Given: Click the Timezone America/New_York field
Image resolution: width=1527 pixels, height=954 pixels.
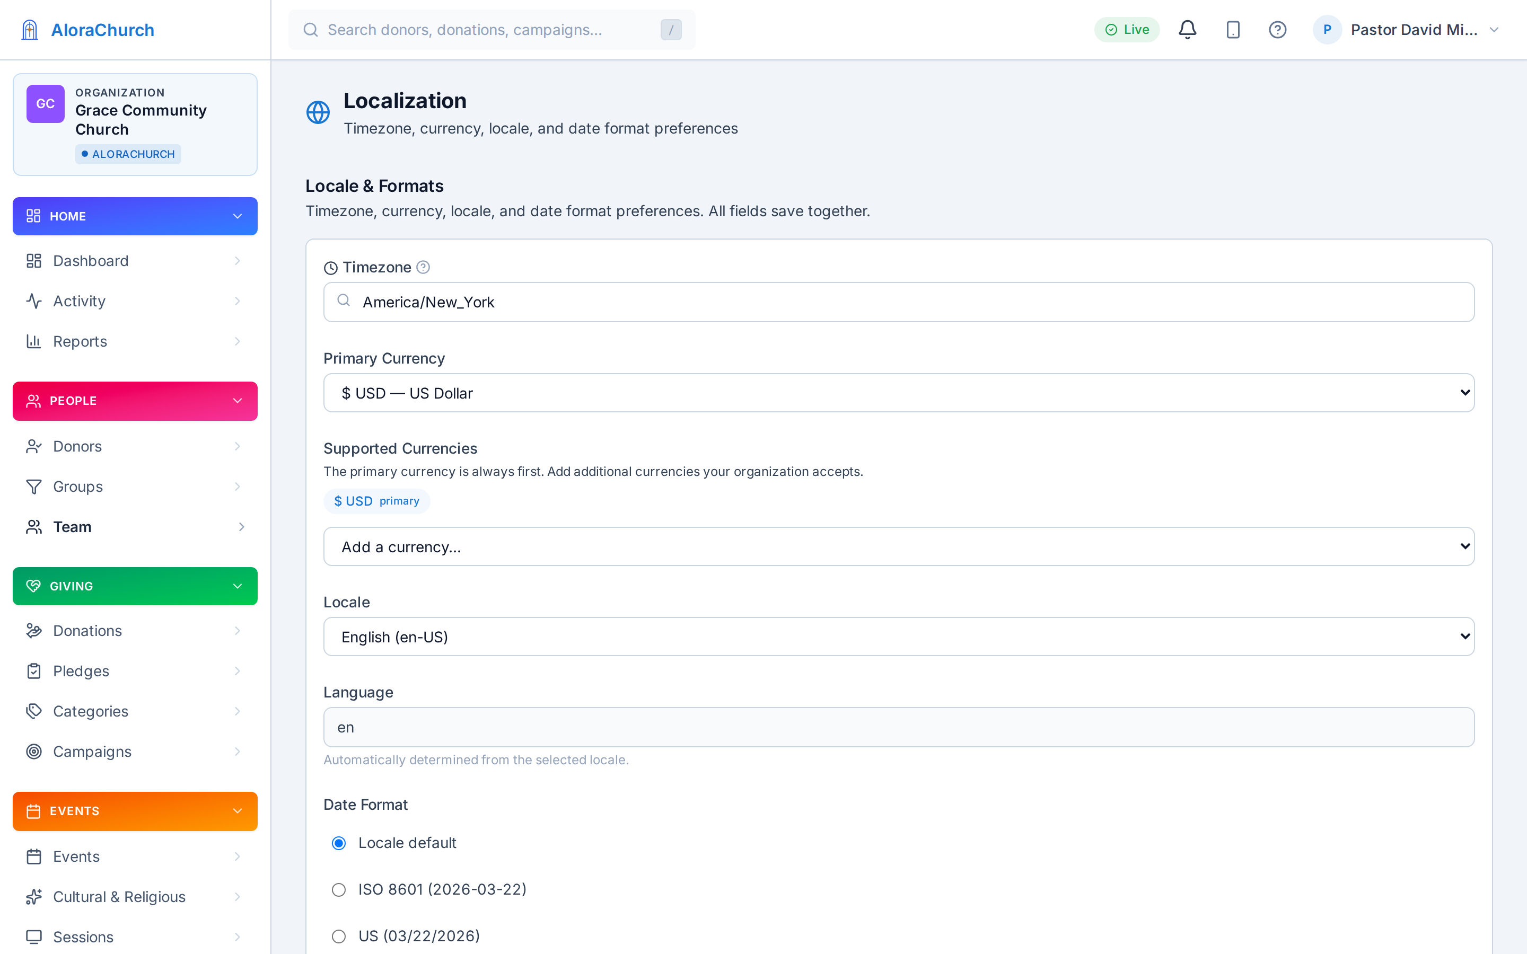Looking at the screenshot, I should (x=899, y=302).
